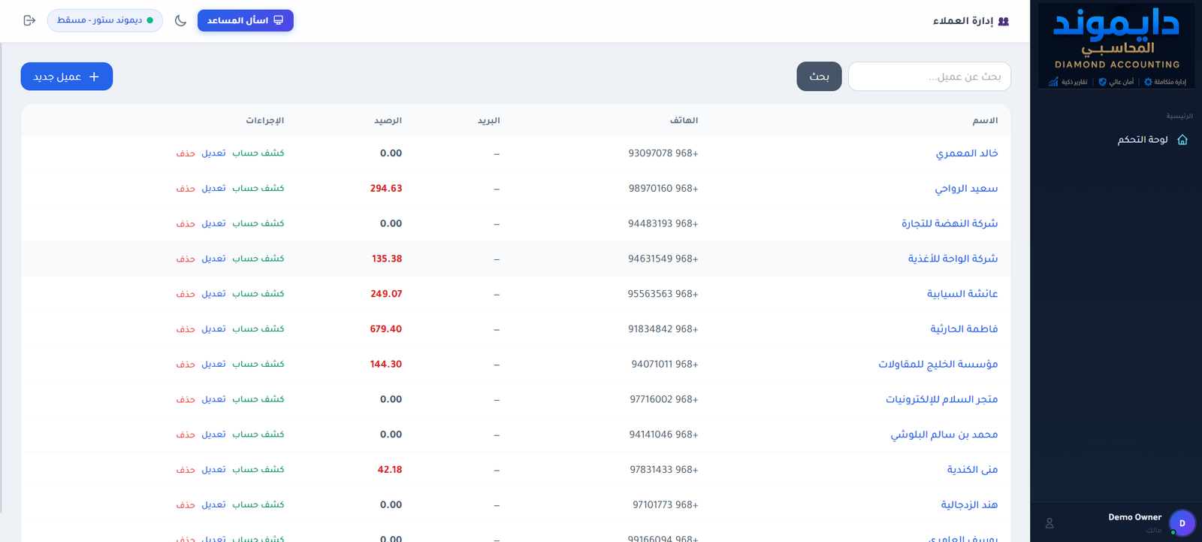Open the اسأل المساعد assistant button
Image resolution: width=1202 pixels, height=542 pixels.
pyautogui.click(x=246, y=20)
